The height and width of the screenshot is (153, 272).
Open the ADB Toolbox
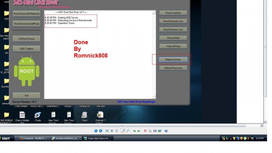(27, 49)
